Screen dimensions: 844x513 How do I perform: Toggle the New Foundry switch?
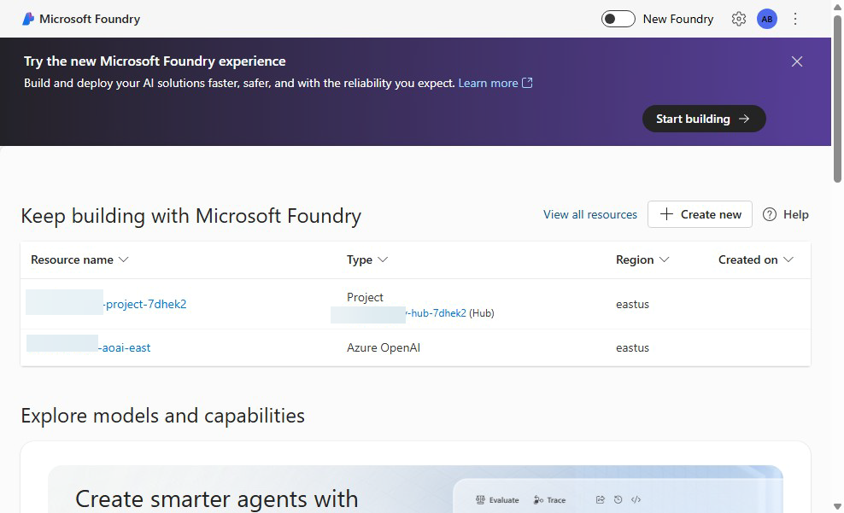pyautogui.click(x=618, y=19)
